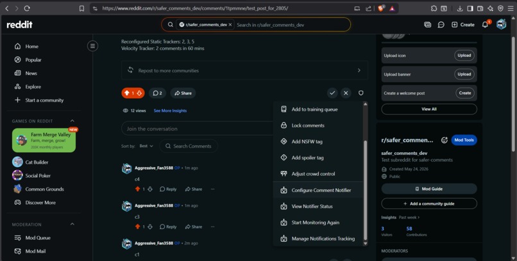Open the Insights Past week selector
Image resolution: width=517 pixels, height=261 pixels.
409,217
